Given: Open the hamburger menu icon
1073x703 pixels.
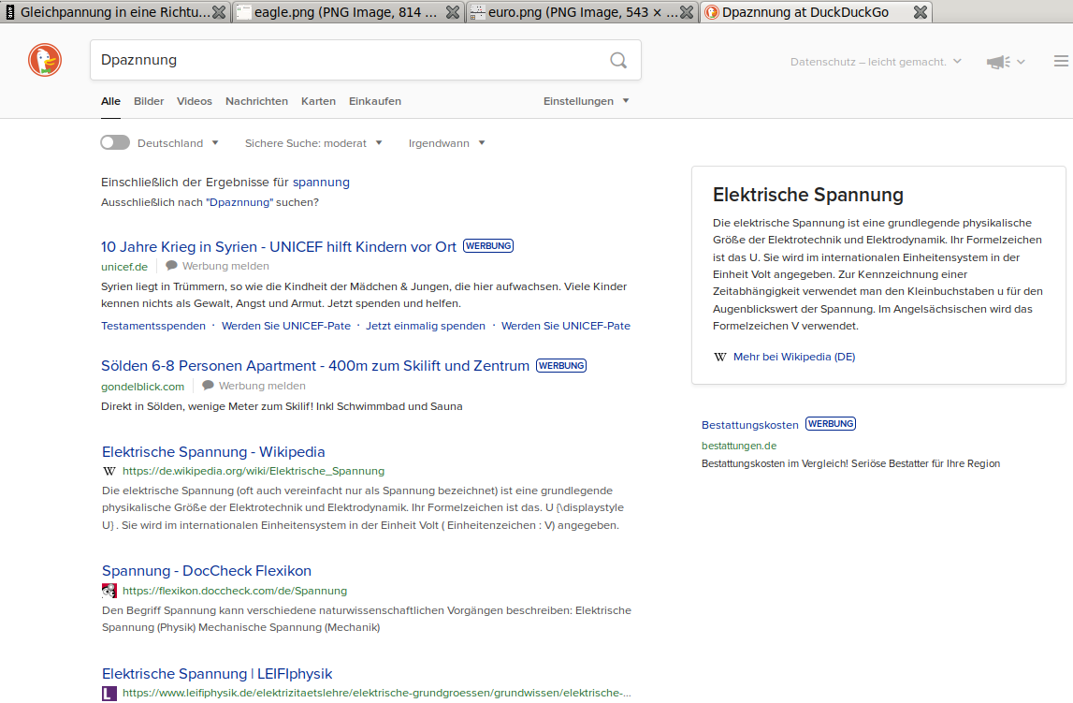Looking at the screenshot, I should [x=1061, y=61].
